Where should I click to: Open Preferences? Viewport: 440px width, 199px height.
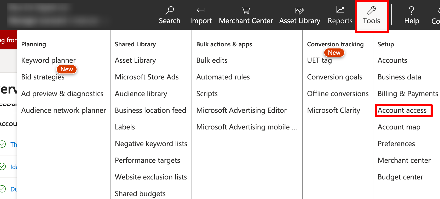(x=396, y=144)
